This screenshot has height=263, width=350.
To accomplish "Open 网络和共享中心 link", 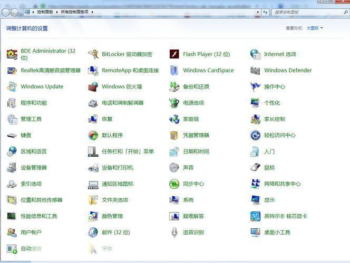I will 283,184.
